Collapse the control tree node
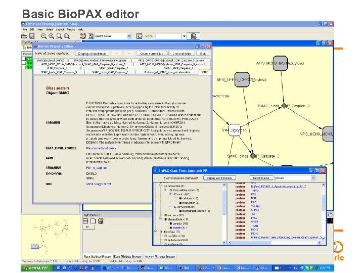The width and height of the screenshot is (364, 273). pos(170,194)
